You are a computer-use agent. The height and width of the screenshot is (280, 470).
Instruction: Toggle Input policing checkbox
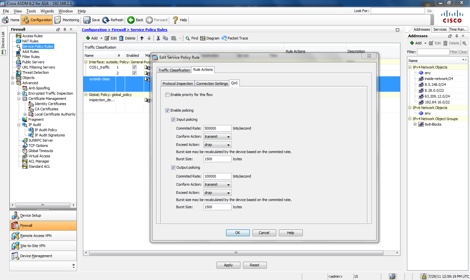[x=173, y=119]
